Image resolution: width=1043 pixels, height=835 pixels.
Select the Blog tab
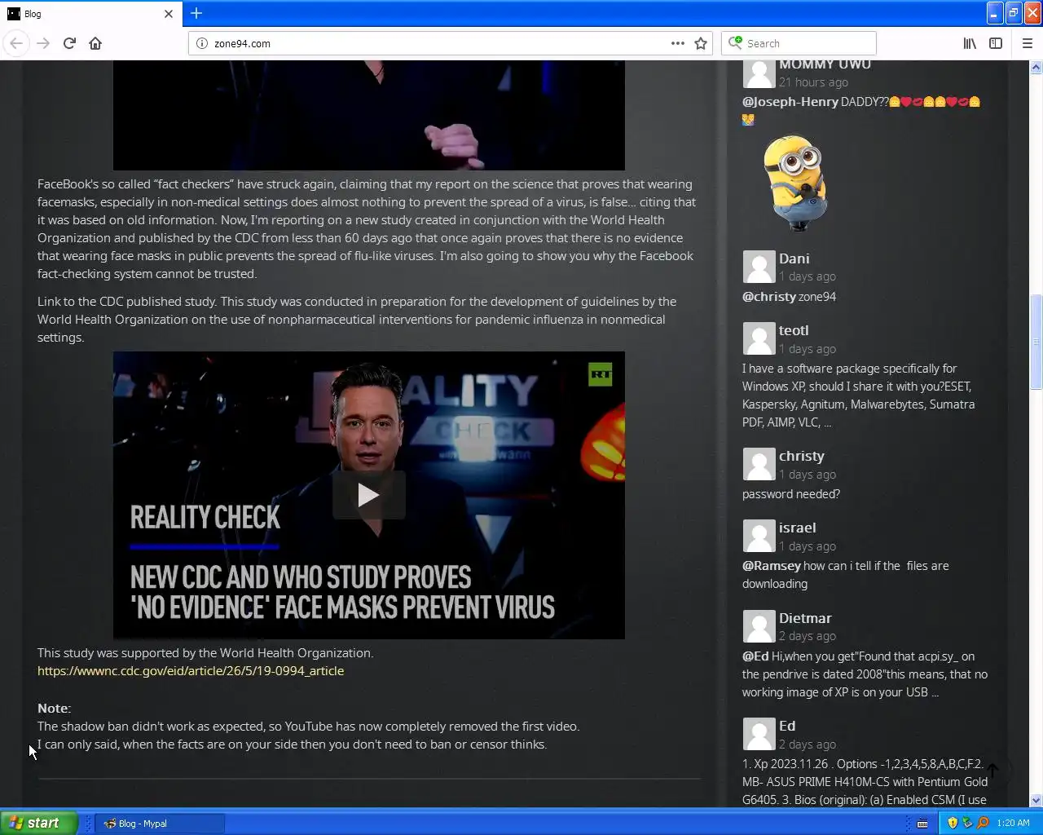point(90,14)
